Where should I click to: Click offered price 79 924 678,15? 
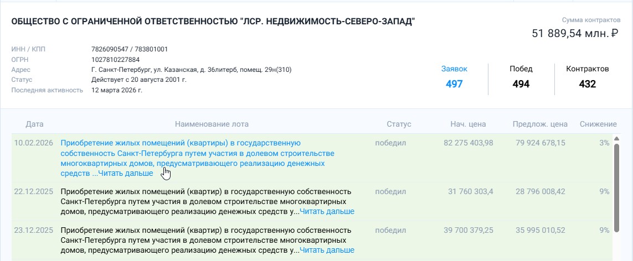(x=541, y=143)
